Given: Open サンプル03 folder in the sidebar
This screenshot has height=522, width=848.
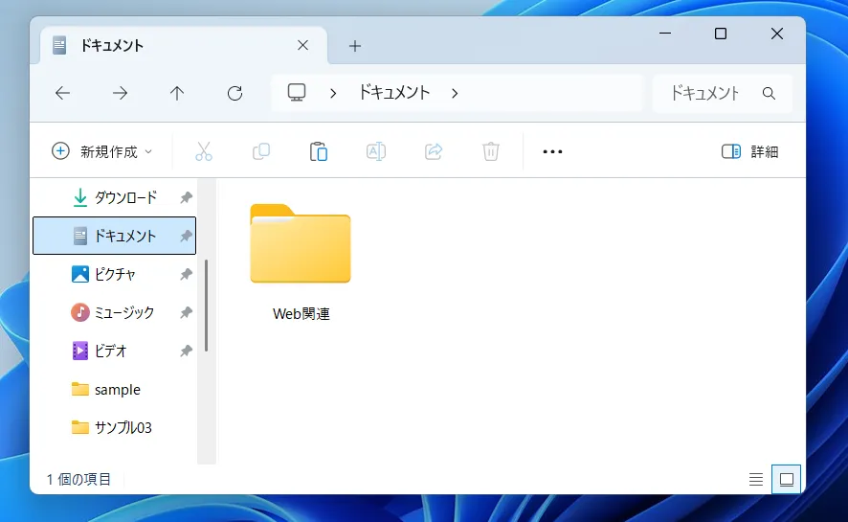Looking at the screenshot, I should (x=114, y=427).
